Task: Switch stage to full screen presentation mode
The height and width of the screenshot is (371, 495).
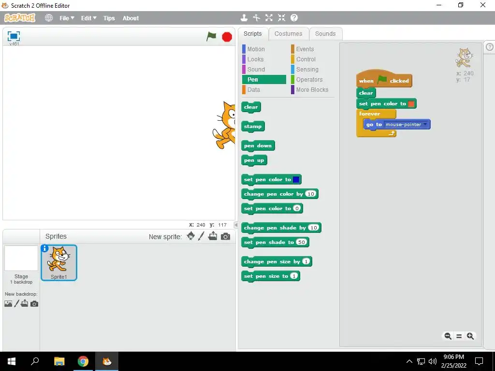Action: [14, 36]
